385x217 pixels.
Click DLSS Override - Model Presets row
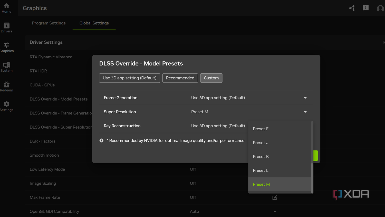59,99
